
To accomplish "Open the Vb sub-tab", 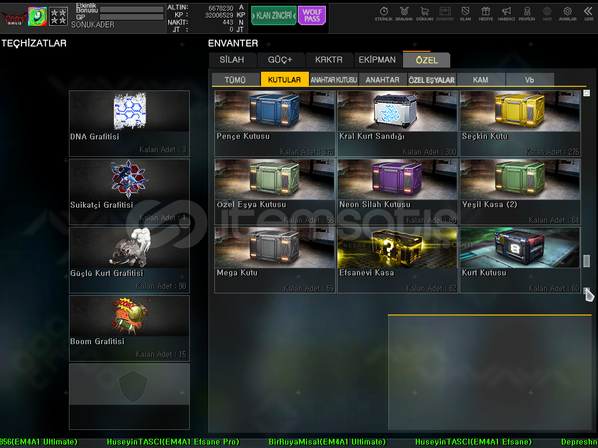I will point(530,79).
